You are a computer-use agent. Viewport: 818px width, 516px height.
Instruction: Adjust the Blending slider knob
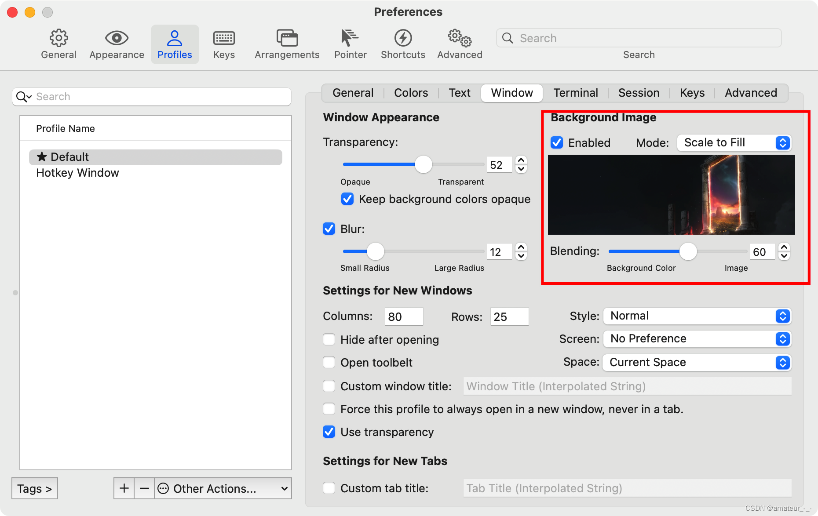pyautogui.click(x=688, y=251)
